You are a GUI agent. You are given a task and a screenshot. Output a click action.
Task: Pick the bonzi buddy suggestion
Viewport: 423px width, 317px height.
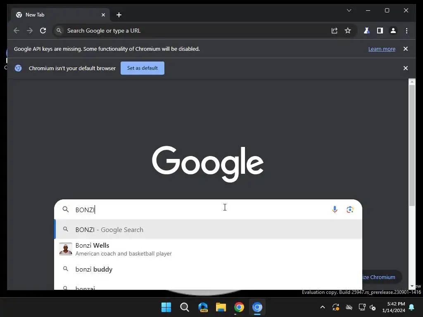pyautogui.click(x=208, y=269)
